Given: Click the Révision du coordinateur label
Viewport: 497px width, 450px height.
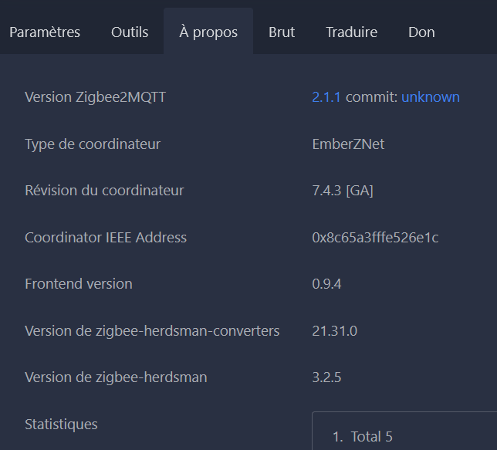Looking at the screenshot, I should 104,191.
